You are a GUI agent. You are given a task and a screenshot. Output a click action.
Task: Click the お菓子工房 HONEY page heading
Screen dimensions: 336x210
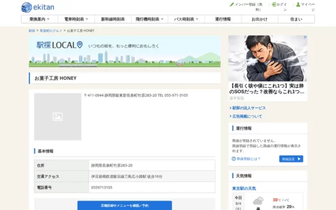click(x=55, y=78)
